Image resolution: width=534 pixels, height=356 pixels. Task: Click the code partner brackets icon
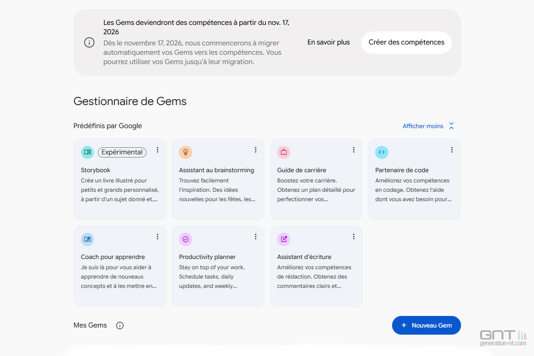coord(382,152)
